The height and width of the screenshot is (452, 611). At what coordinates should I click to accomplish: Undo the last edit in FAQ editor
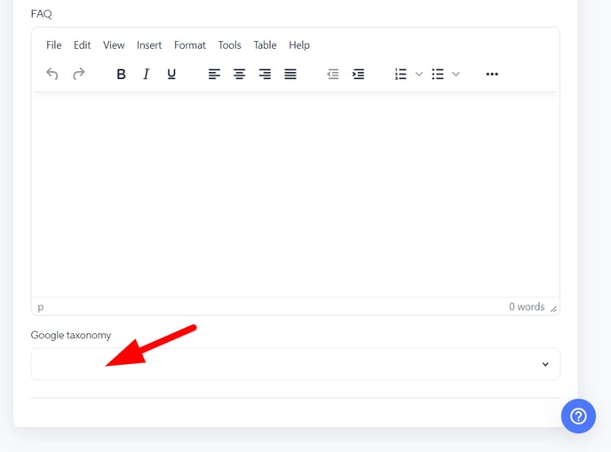coord(52,75)
